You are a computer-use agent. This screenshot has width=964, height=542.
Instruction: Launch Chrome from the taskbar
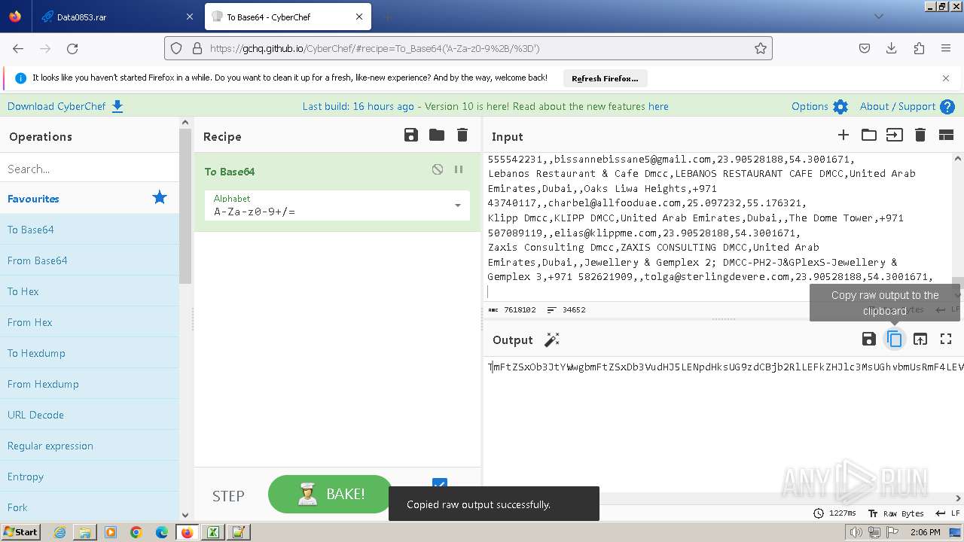click(x=136, y=532)
